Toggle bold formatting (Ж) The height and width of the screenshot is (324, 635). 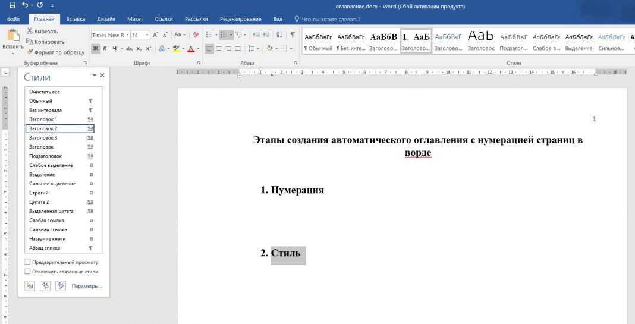(96, 49)
